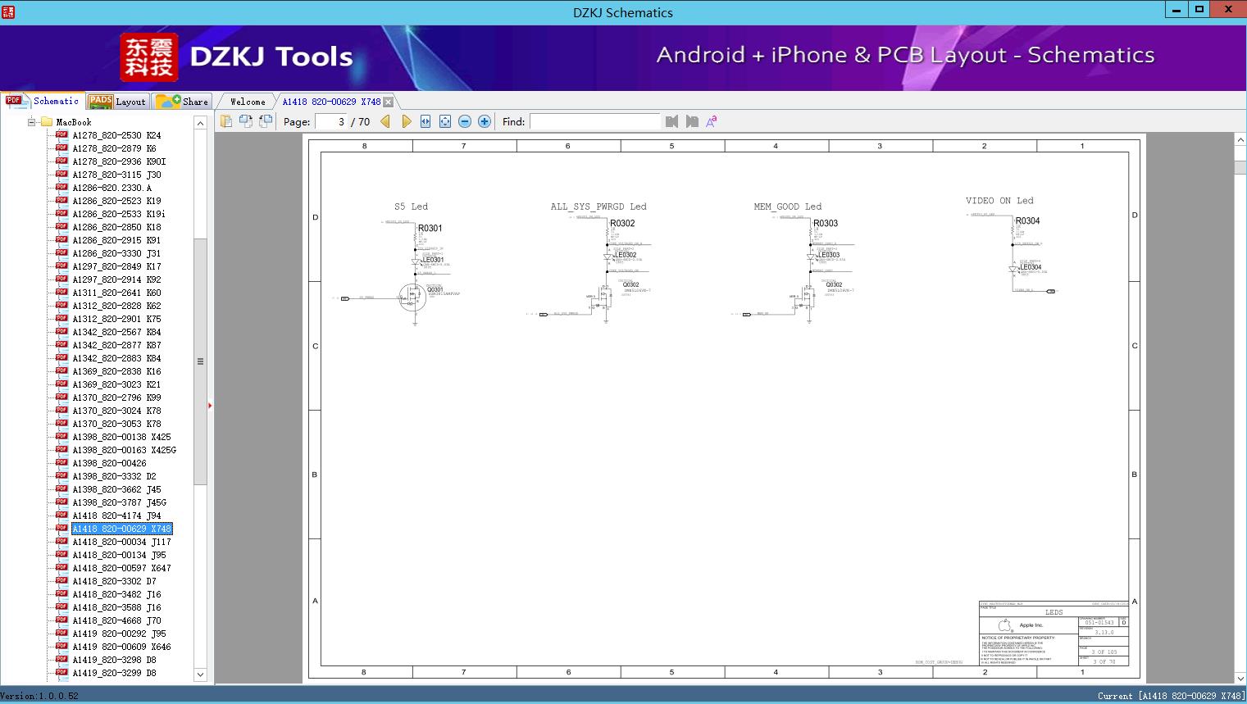This screenshot has width=1247, height=704.
Task: Open A1418_820-00034 J117 schematic
Action: coord(121,542)
